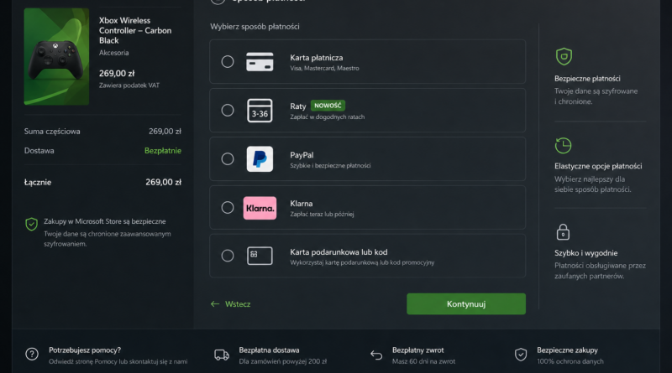Open Potrzebujesz pomocy? help link

(85, 350)
